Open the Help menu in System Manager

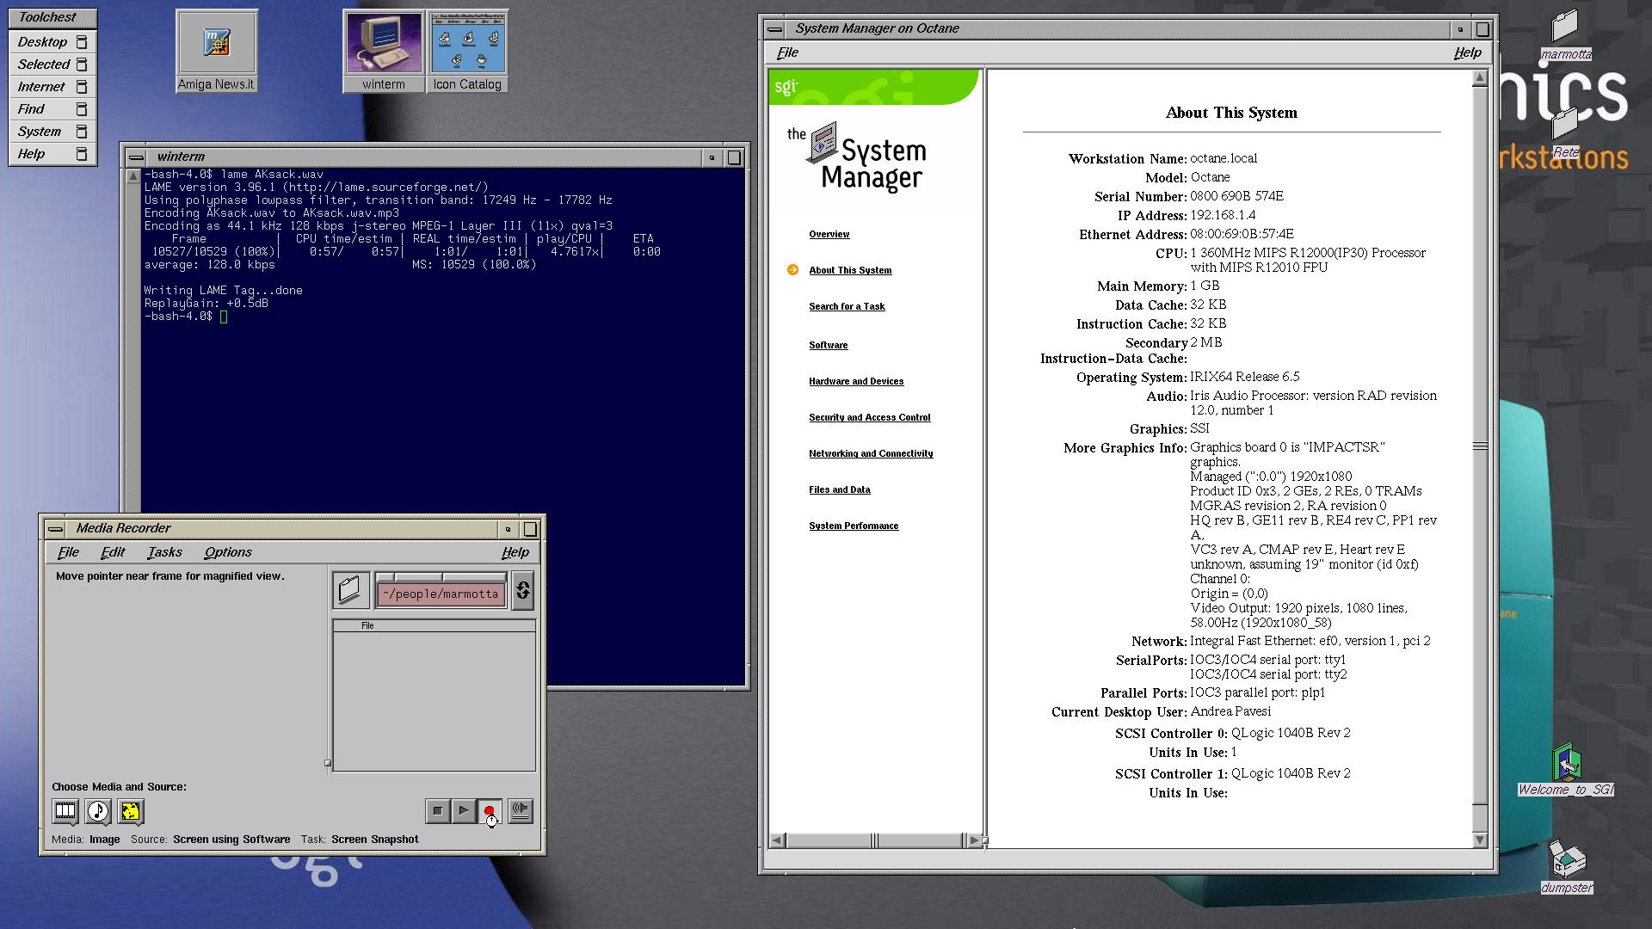point(1468,52)
